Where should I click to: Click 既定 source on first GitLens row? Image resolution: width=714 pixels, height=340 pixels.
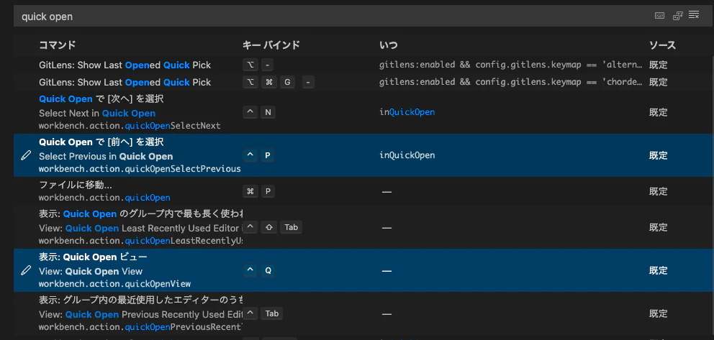658,65
